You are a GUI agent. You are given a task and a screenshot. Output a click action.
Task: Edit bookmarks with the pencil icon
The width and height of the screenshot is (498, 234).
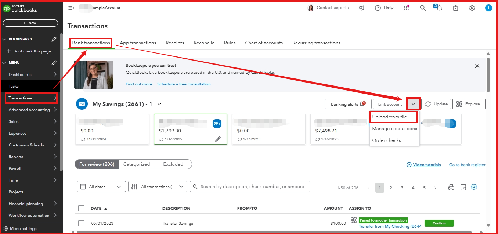tap(54, 39)
